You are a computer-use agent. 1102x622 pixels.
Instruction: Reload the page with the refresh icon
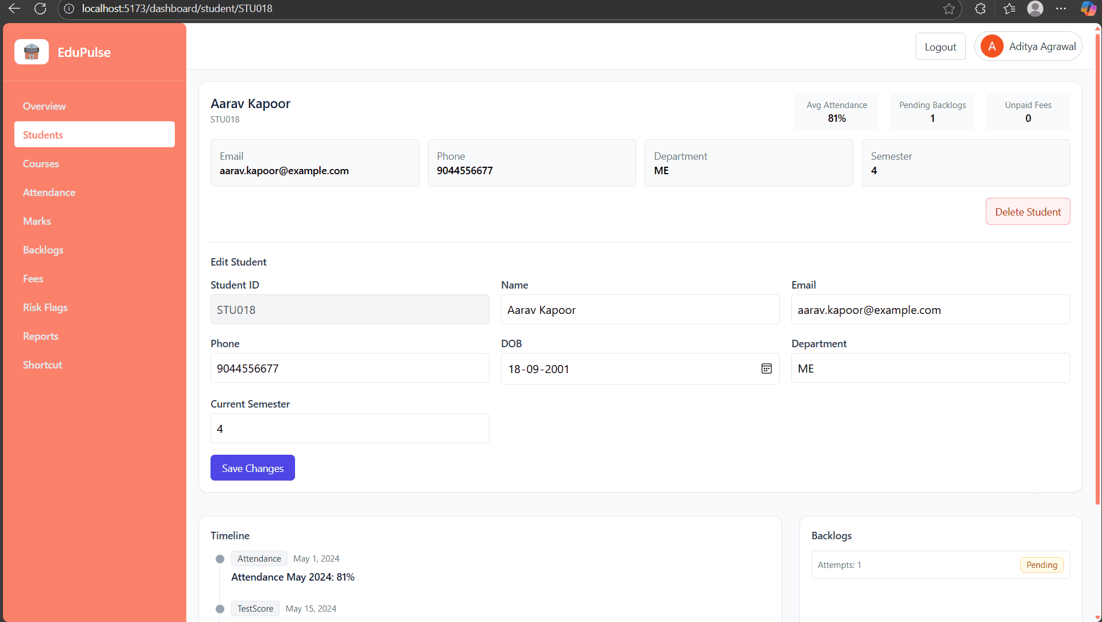click(x=40, y=9)
